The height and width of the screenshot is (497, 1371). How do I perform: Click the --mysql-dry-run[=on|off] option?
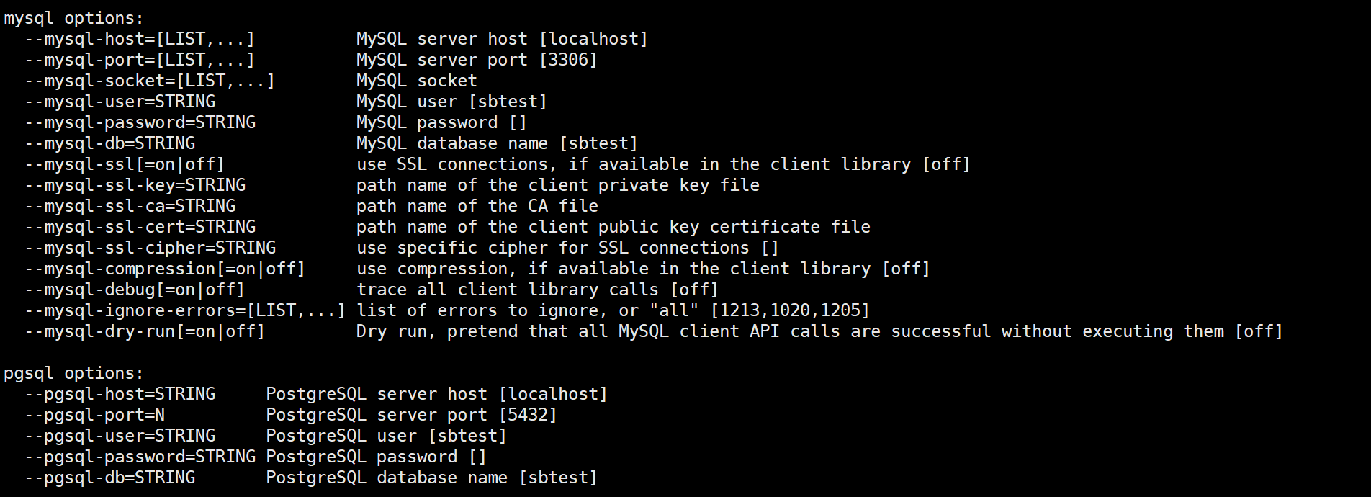coord(145,331)
